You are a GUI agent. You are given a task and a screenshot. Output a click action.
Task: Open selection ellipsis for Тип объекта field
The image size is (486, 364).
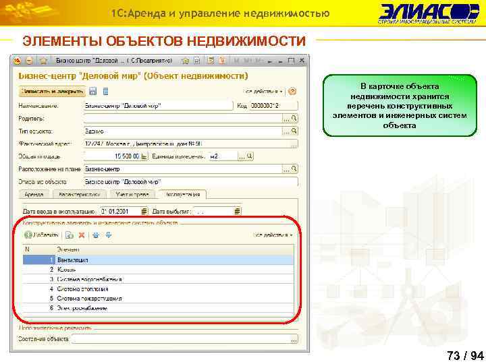pos(286,131)
